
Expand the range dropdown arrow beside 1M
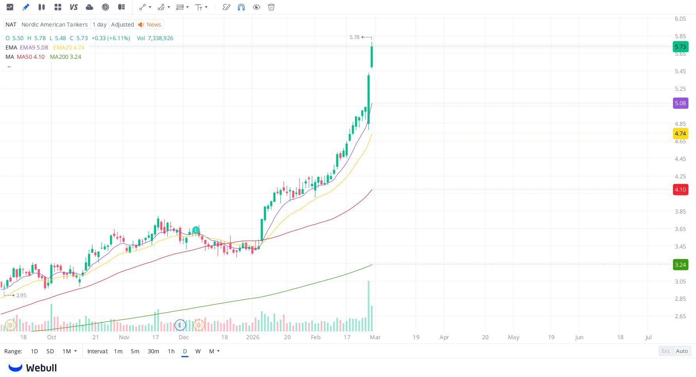point(76,351)
